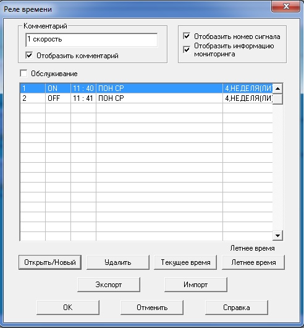This screenshot has height=328, width=304.
Task: Set Текущее время via button
Action: [185, 262]
